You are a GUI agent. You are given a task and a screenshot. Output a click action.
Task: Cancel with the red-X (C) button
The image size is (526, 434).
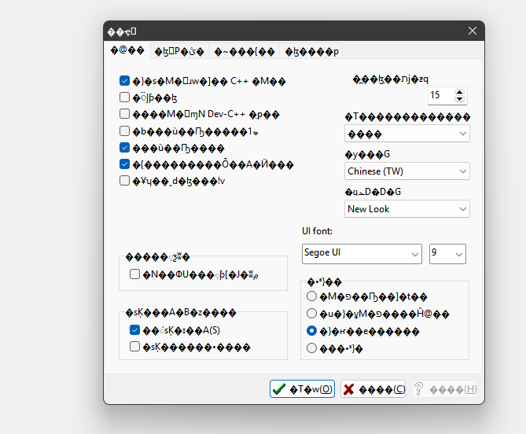pyautogui.click(x=373, y=389)
